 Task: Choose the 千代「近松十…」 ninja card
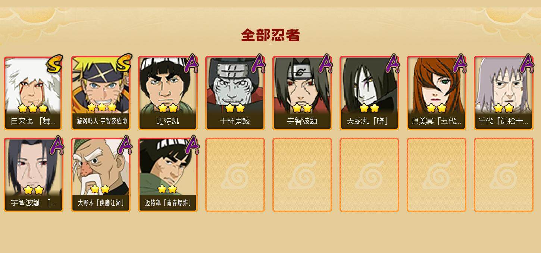(x=504, y=93)
